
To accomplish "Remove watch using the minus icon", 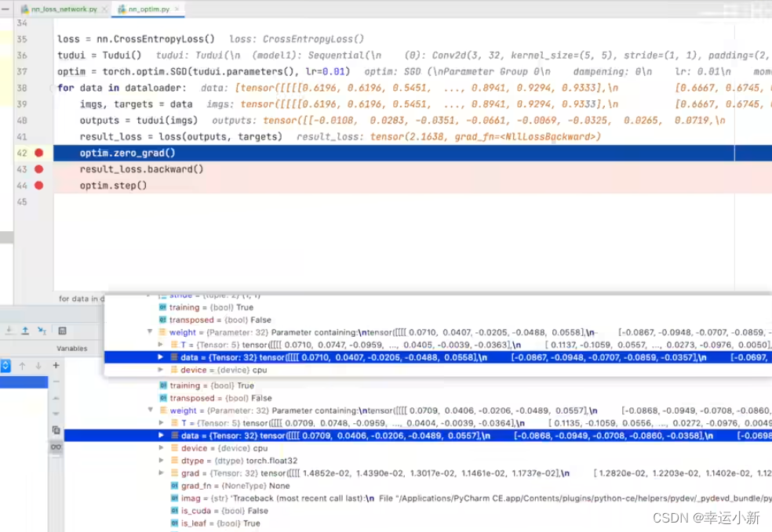I will point(56,382).
